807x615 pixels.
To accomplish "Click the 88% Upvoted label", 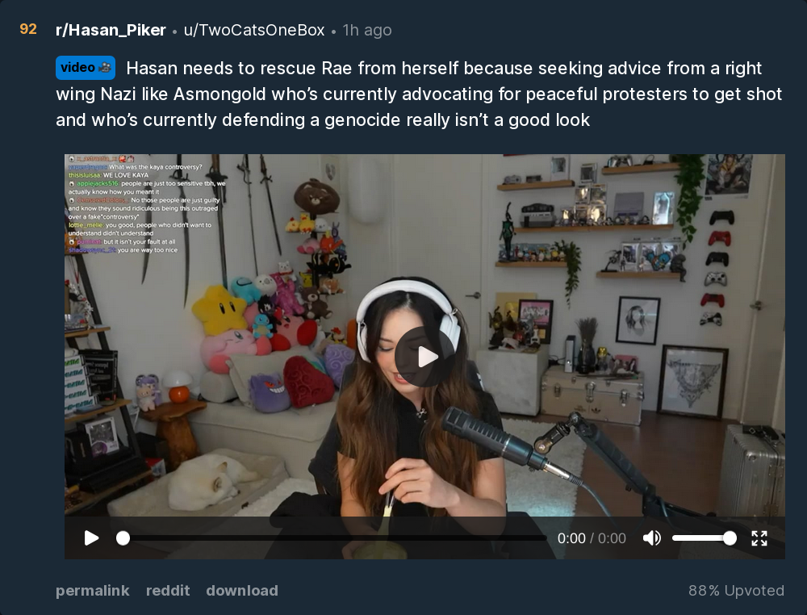I will pyautogui.click(x=736, y=590).
